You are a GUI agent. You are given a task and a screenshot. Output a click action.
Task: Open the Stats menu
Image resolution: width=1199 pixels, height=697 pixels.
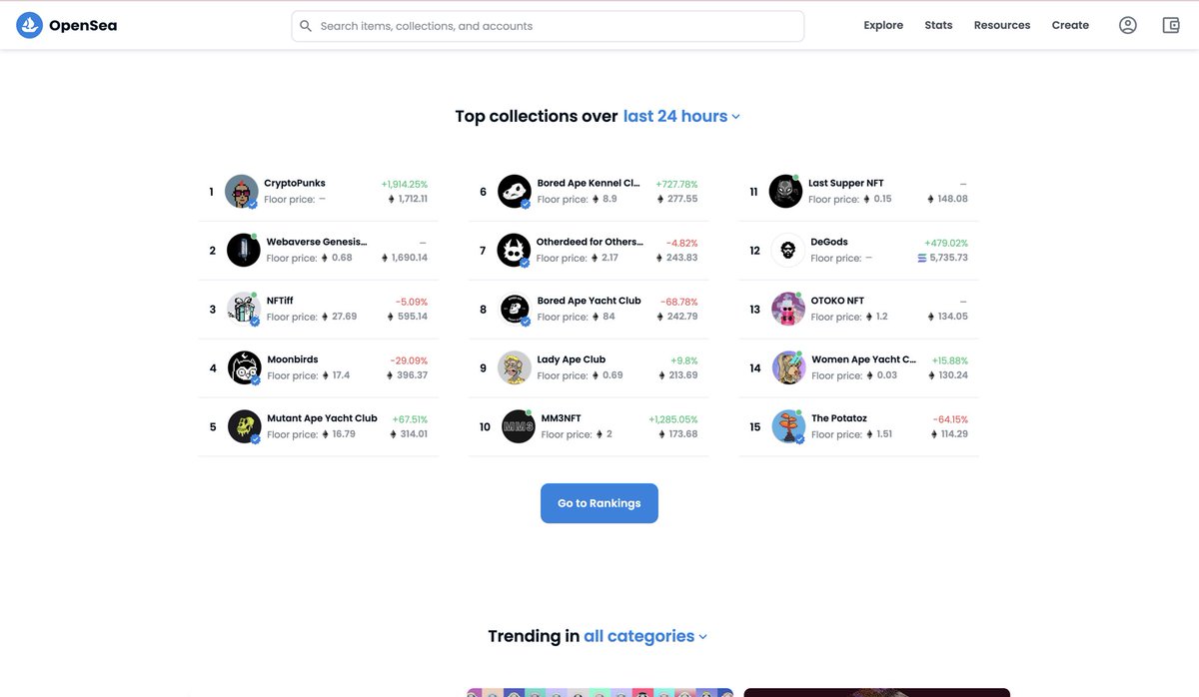pyautogui.click(x=938, y=25)
